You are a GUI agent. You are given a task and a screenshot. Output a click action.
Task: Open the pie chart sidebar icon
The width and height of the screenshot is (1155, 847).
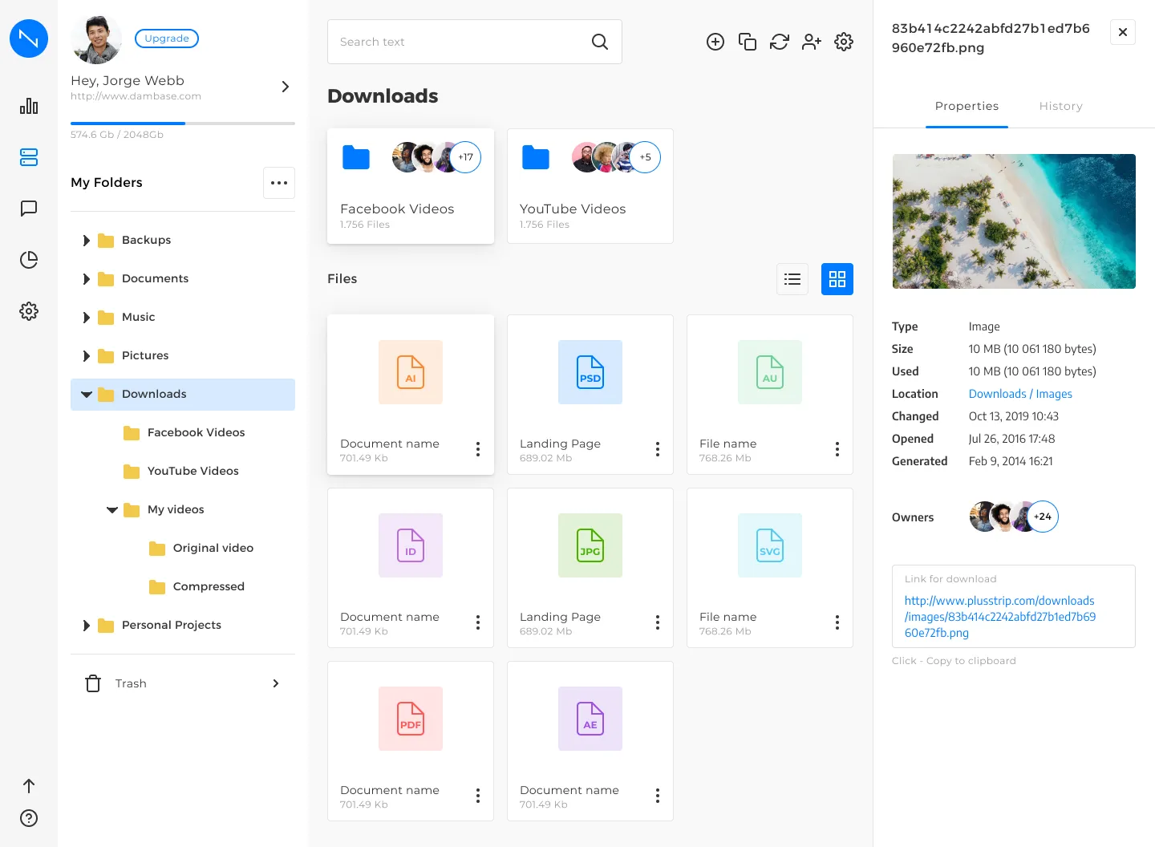(x=29, y=260)
